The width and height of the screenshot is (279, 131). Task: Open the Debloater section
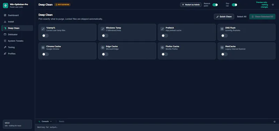pyautogui.click(x=17, y=34)
